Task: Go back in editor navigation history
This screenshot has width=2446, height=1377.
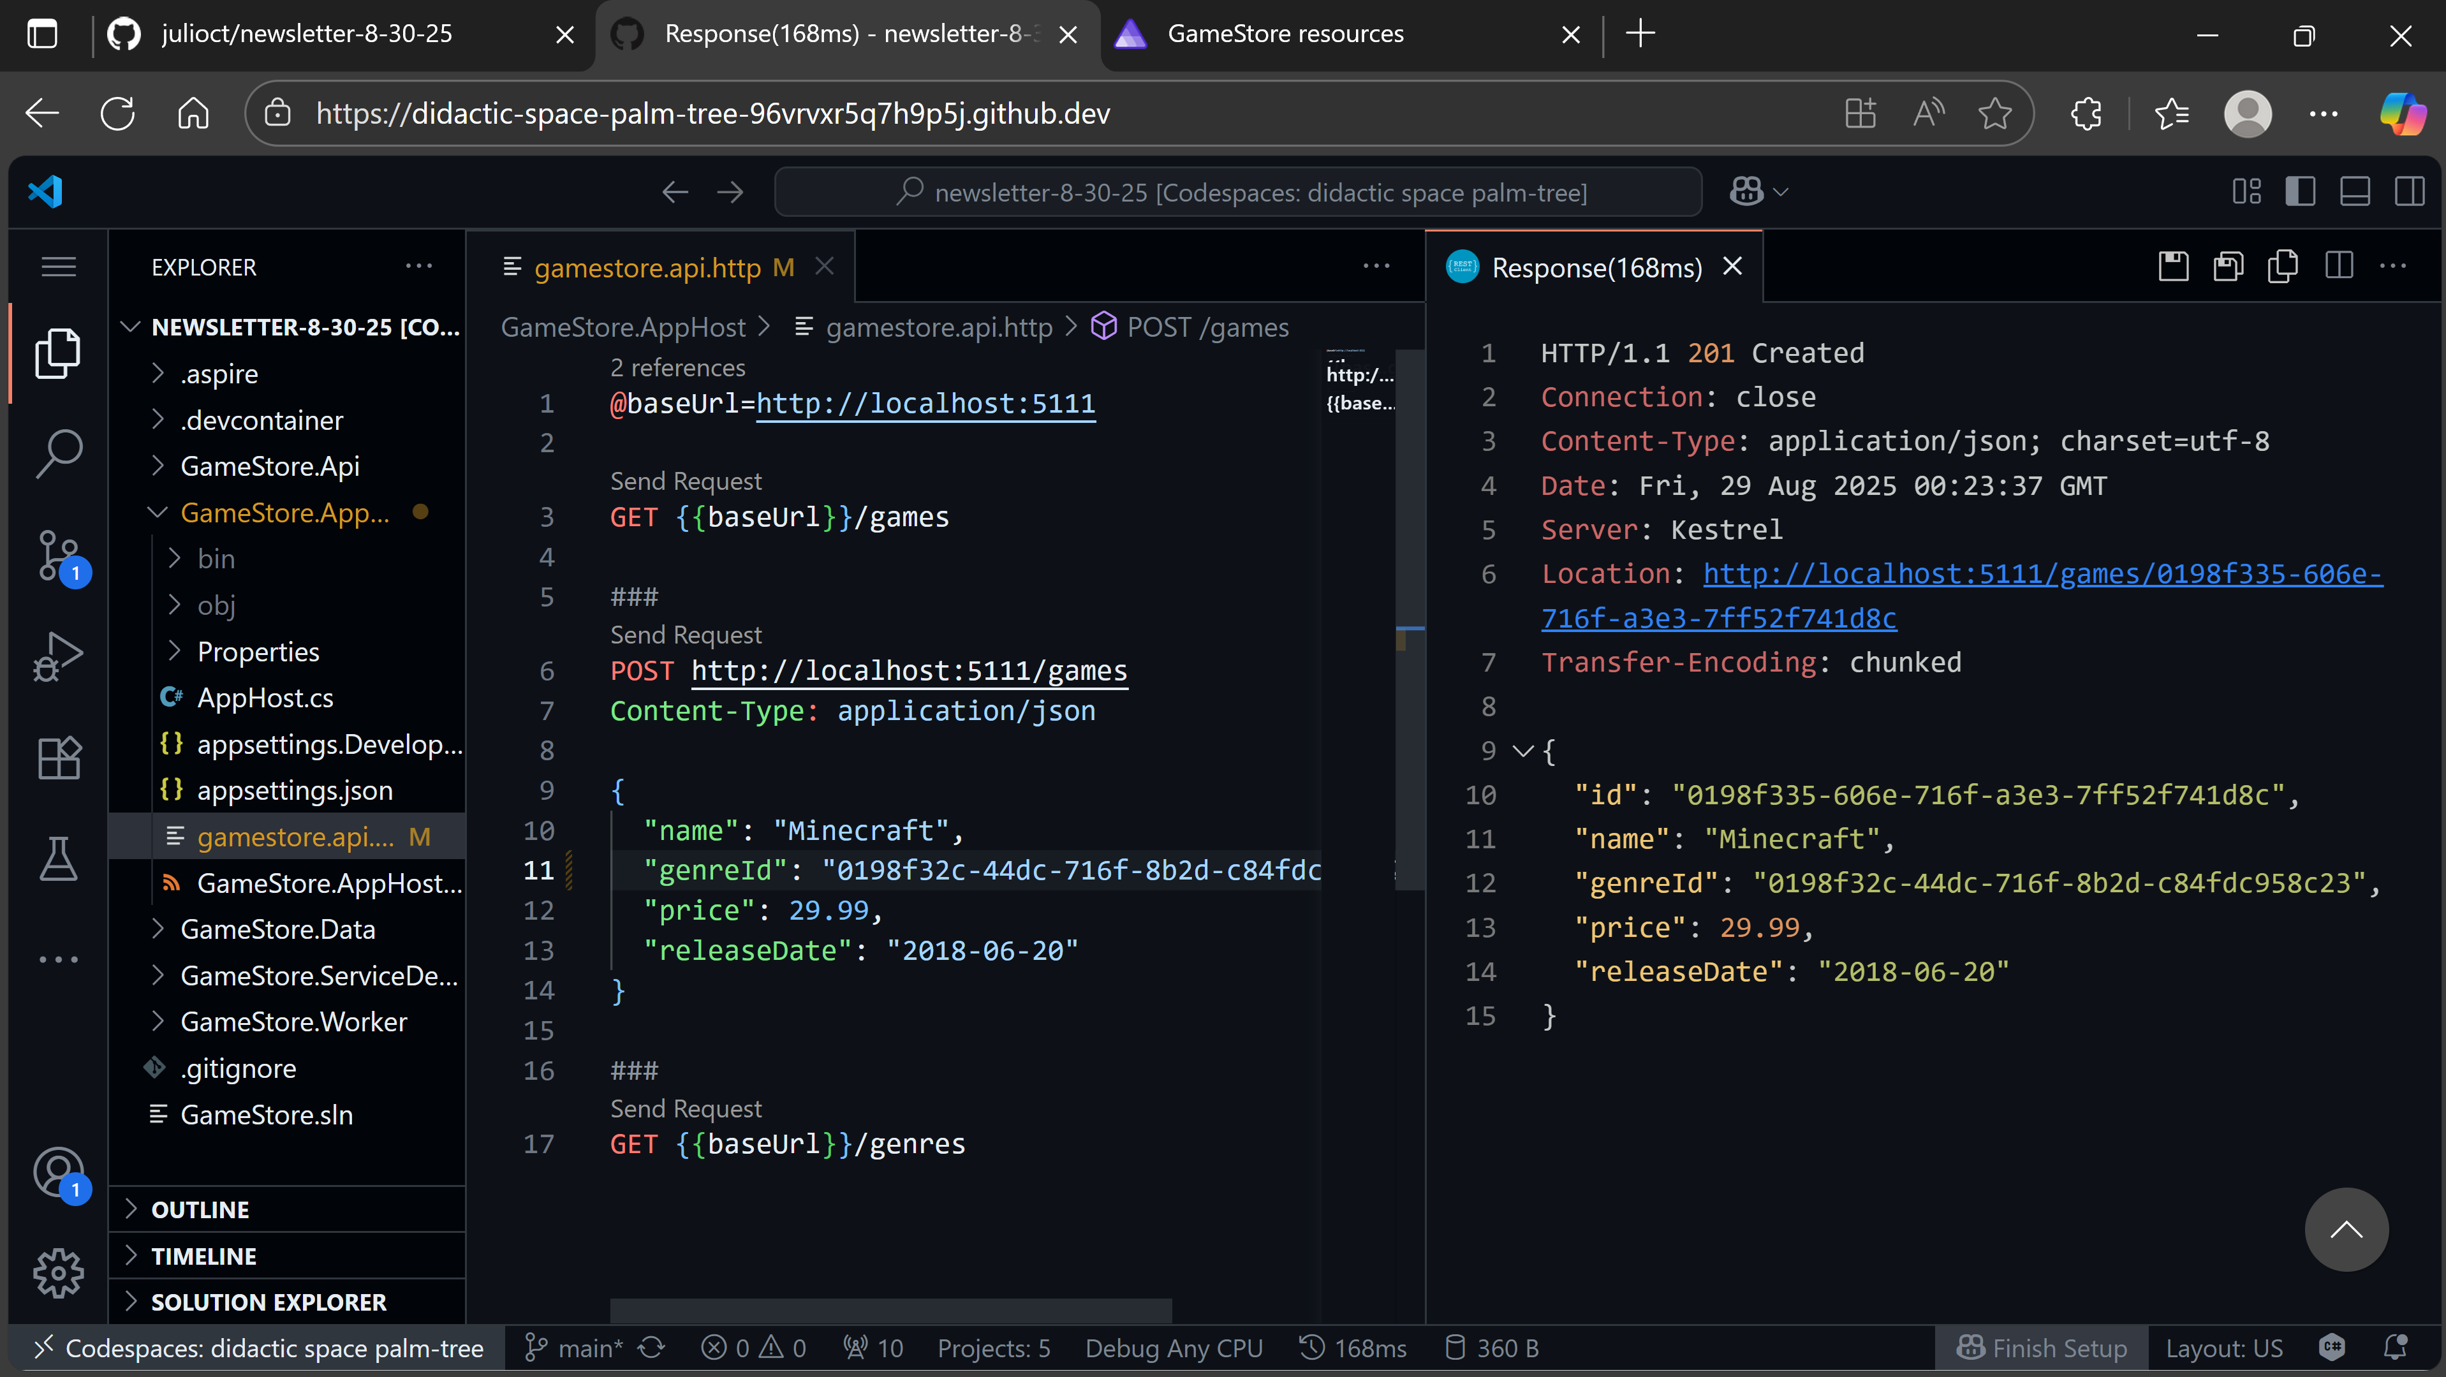Action: 675,193
